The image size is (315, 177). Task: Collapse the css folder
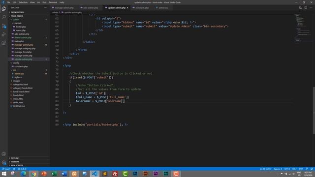pyautogui.click(x=29, y=70)
